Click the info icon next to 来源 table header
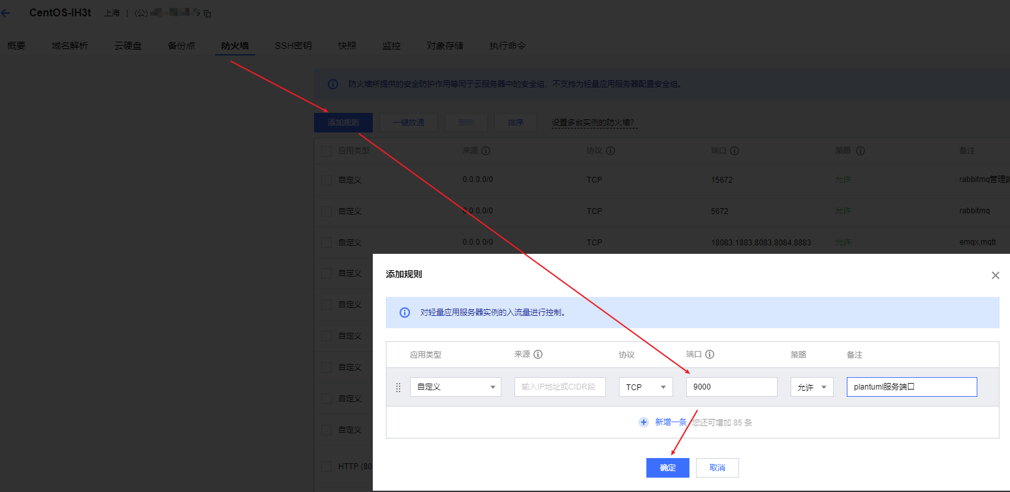This screenshot has height=492, width=1010. pos(486,151)
